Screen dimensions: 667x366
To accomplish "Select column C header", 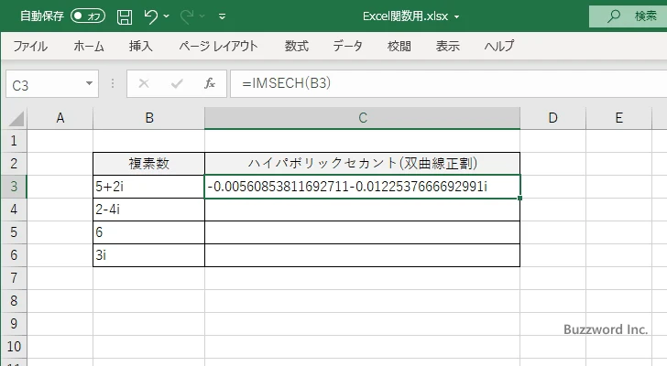I will point(363,118).
